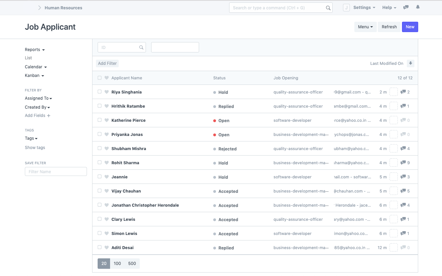The image size is (442, 276).
Task: Click the search magnifier icon in top bar
Action: click(x=328, y=8)
